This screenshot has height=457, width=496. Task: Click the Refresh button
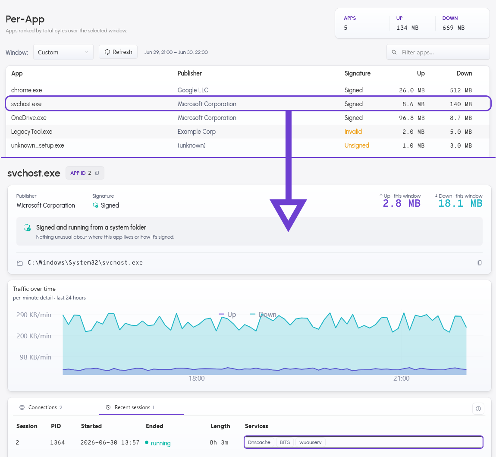pyautogui.click(x=118, y=52)
